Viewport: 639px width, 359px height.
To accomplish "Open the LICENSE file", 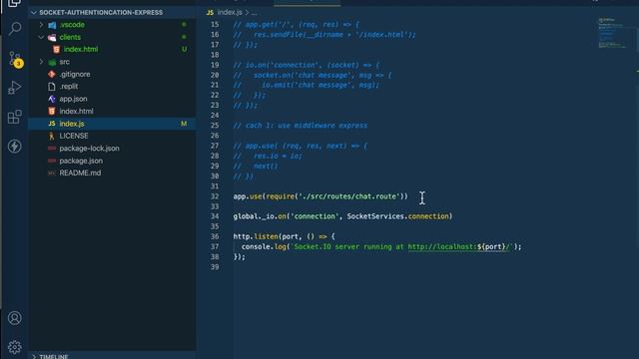I will point(74,136).
